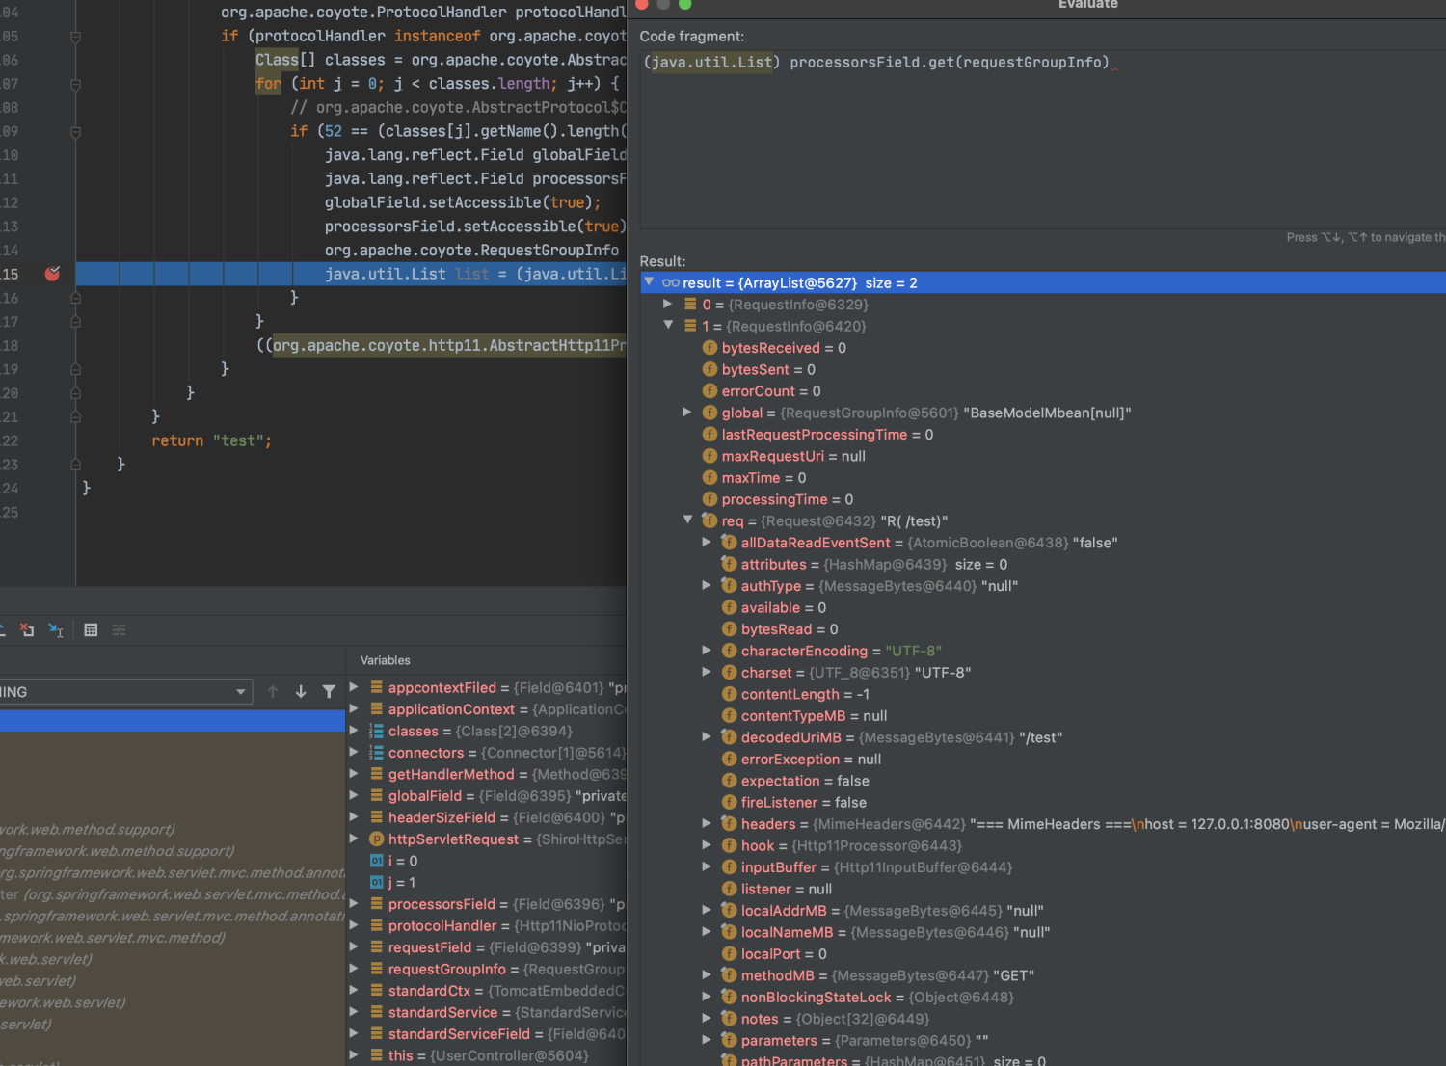Select the highlighted blue stack frame row

(x=173, y=721)
